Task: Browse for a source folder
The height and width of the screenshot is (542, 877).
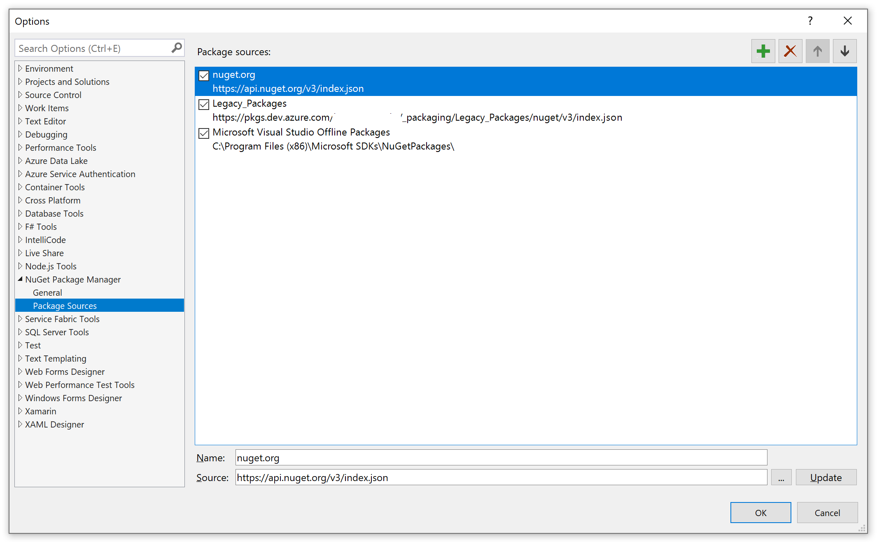Action: pyautogui.click(x=781, y=477)
